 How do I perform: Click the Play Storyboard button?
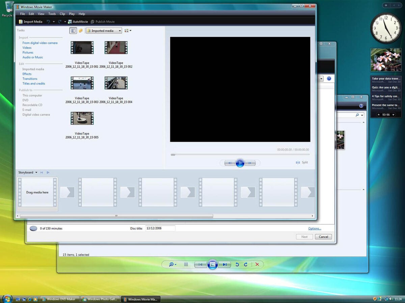click(x=48, y=173)
